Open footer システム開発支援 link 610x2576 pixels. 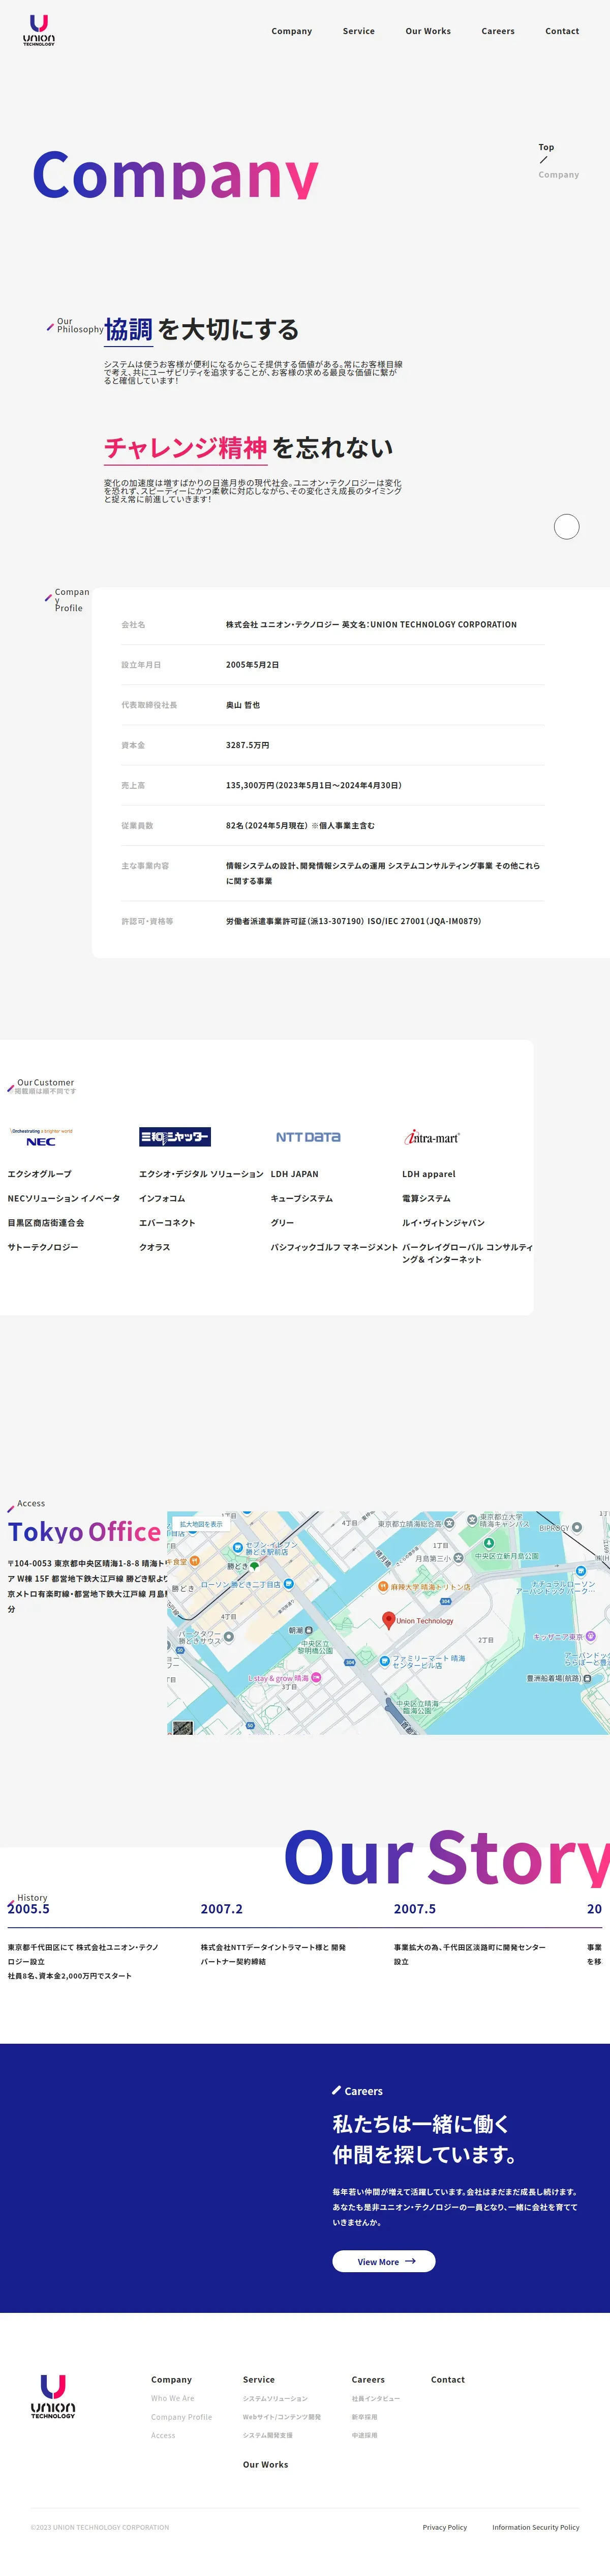coord(267,2435)
